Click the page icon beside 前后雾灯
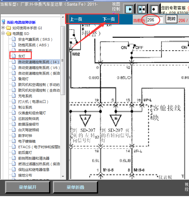Screen dimensions: 189x197 14,152
